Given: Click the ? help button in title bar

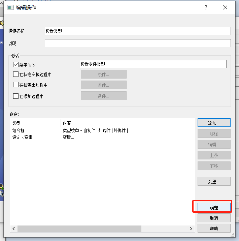Looking at the screenshot, I should [206, 7].
